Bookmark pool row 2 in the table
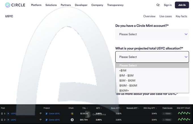Image resolution: width=193 pixels, height=124 pixels. pyautogui.click(x=2, y=120)
